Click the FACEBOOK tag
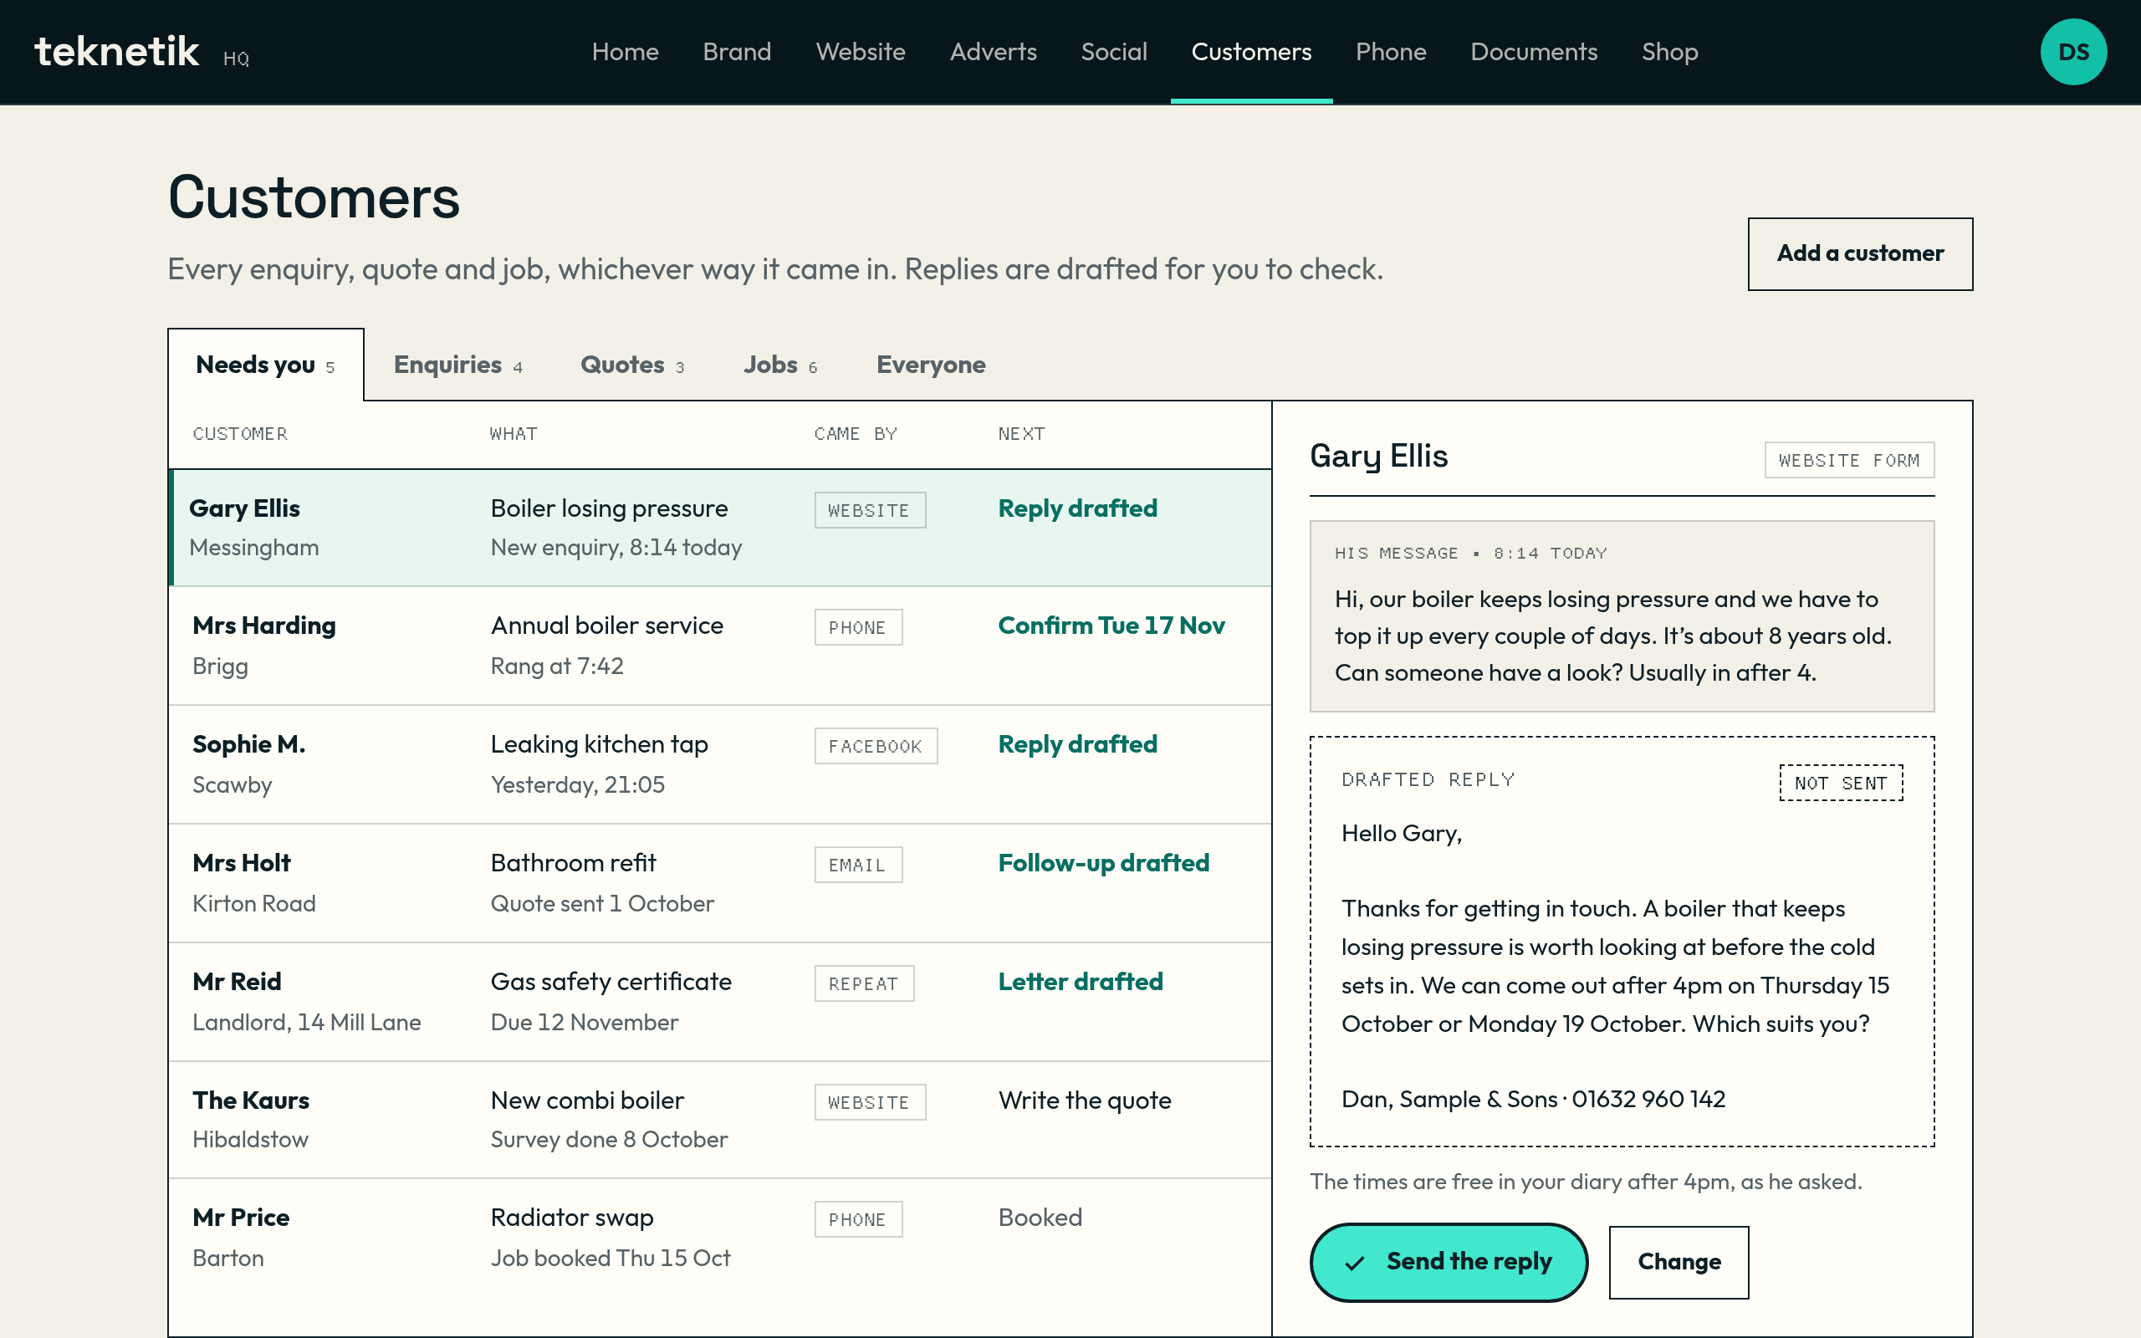The width and height of the screenshot is (2141, 1338). (875, 746)
